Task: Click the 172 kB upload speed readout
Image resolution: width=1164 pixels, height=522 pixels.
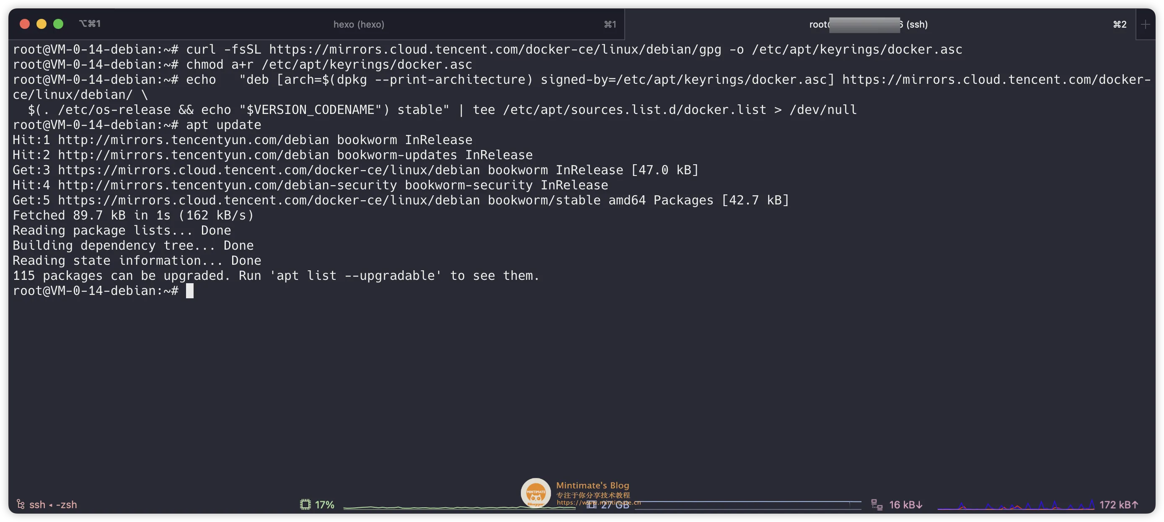Action: point(1119,504)
